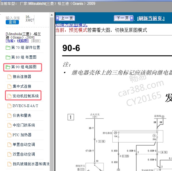This screenshot has width=172, height=171.
Task: Click document icon beside 仪表和里表
Action: [x=9, y=116]
